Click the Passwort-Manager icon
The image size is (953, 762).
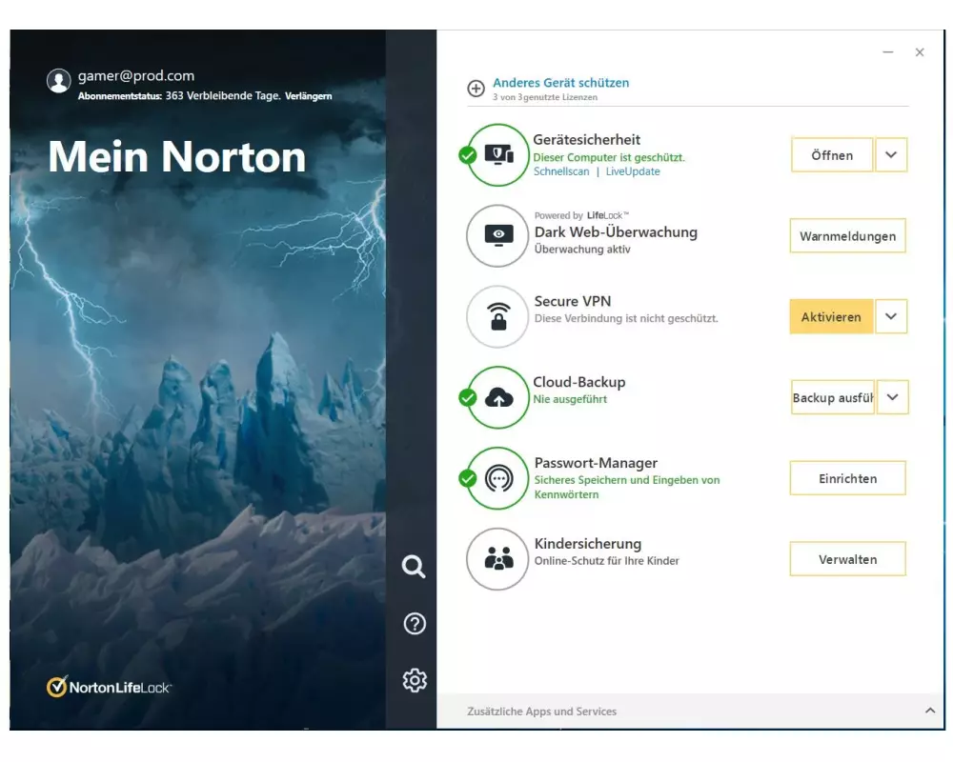[x=497, y=478]
